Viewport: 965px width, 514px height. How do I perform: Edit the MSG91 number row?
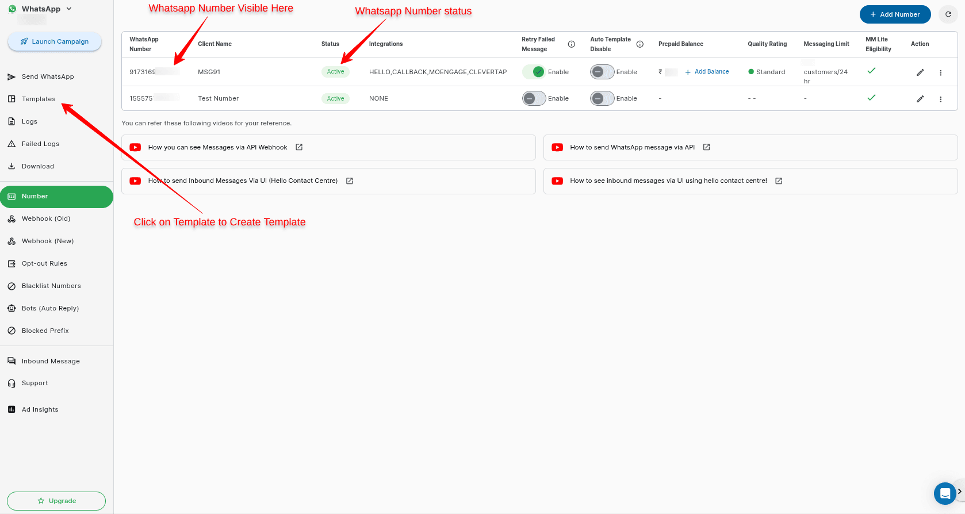(920, 72)
